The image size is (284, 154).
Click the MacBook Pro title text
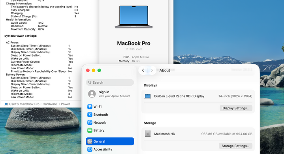134,43
